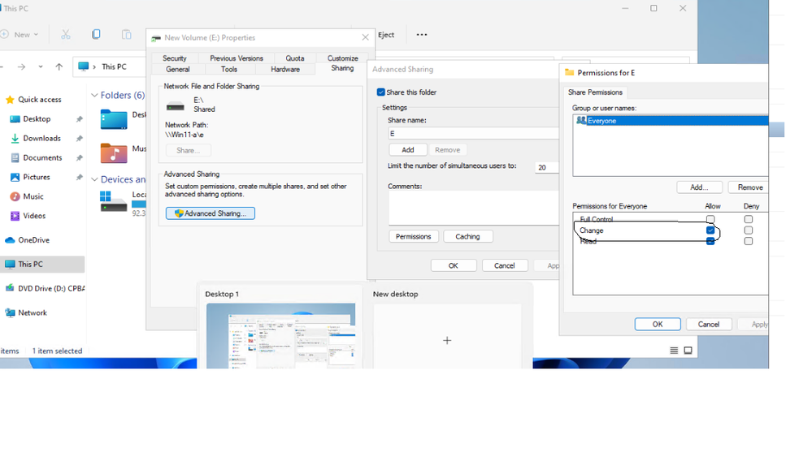Toggle Allow checkbox for Change permission
The image size is (812, 456).
[710, 230]
